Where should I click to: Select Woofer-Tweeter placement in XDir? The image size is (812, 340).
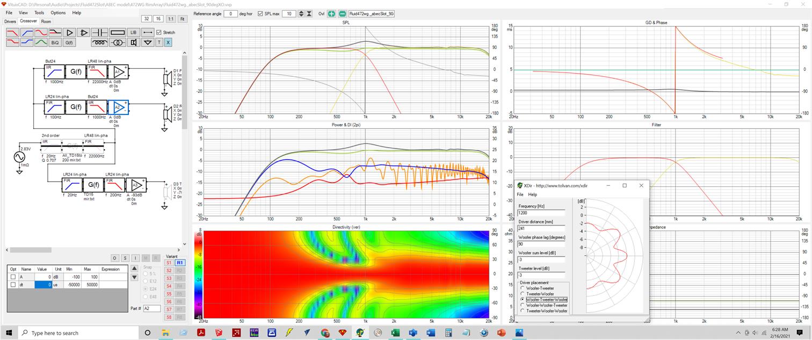click(x=523, y=288)
